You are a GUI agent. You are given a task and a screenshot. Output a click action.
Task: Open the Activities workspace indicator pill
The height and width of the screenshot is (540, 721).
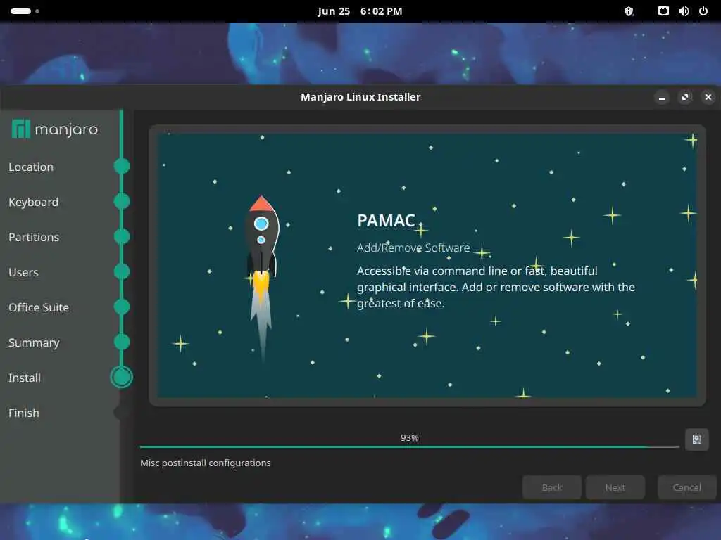coord(25,11)
